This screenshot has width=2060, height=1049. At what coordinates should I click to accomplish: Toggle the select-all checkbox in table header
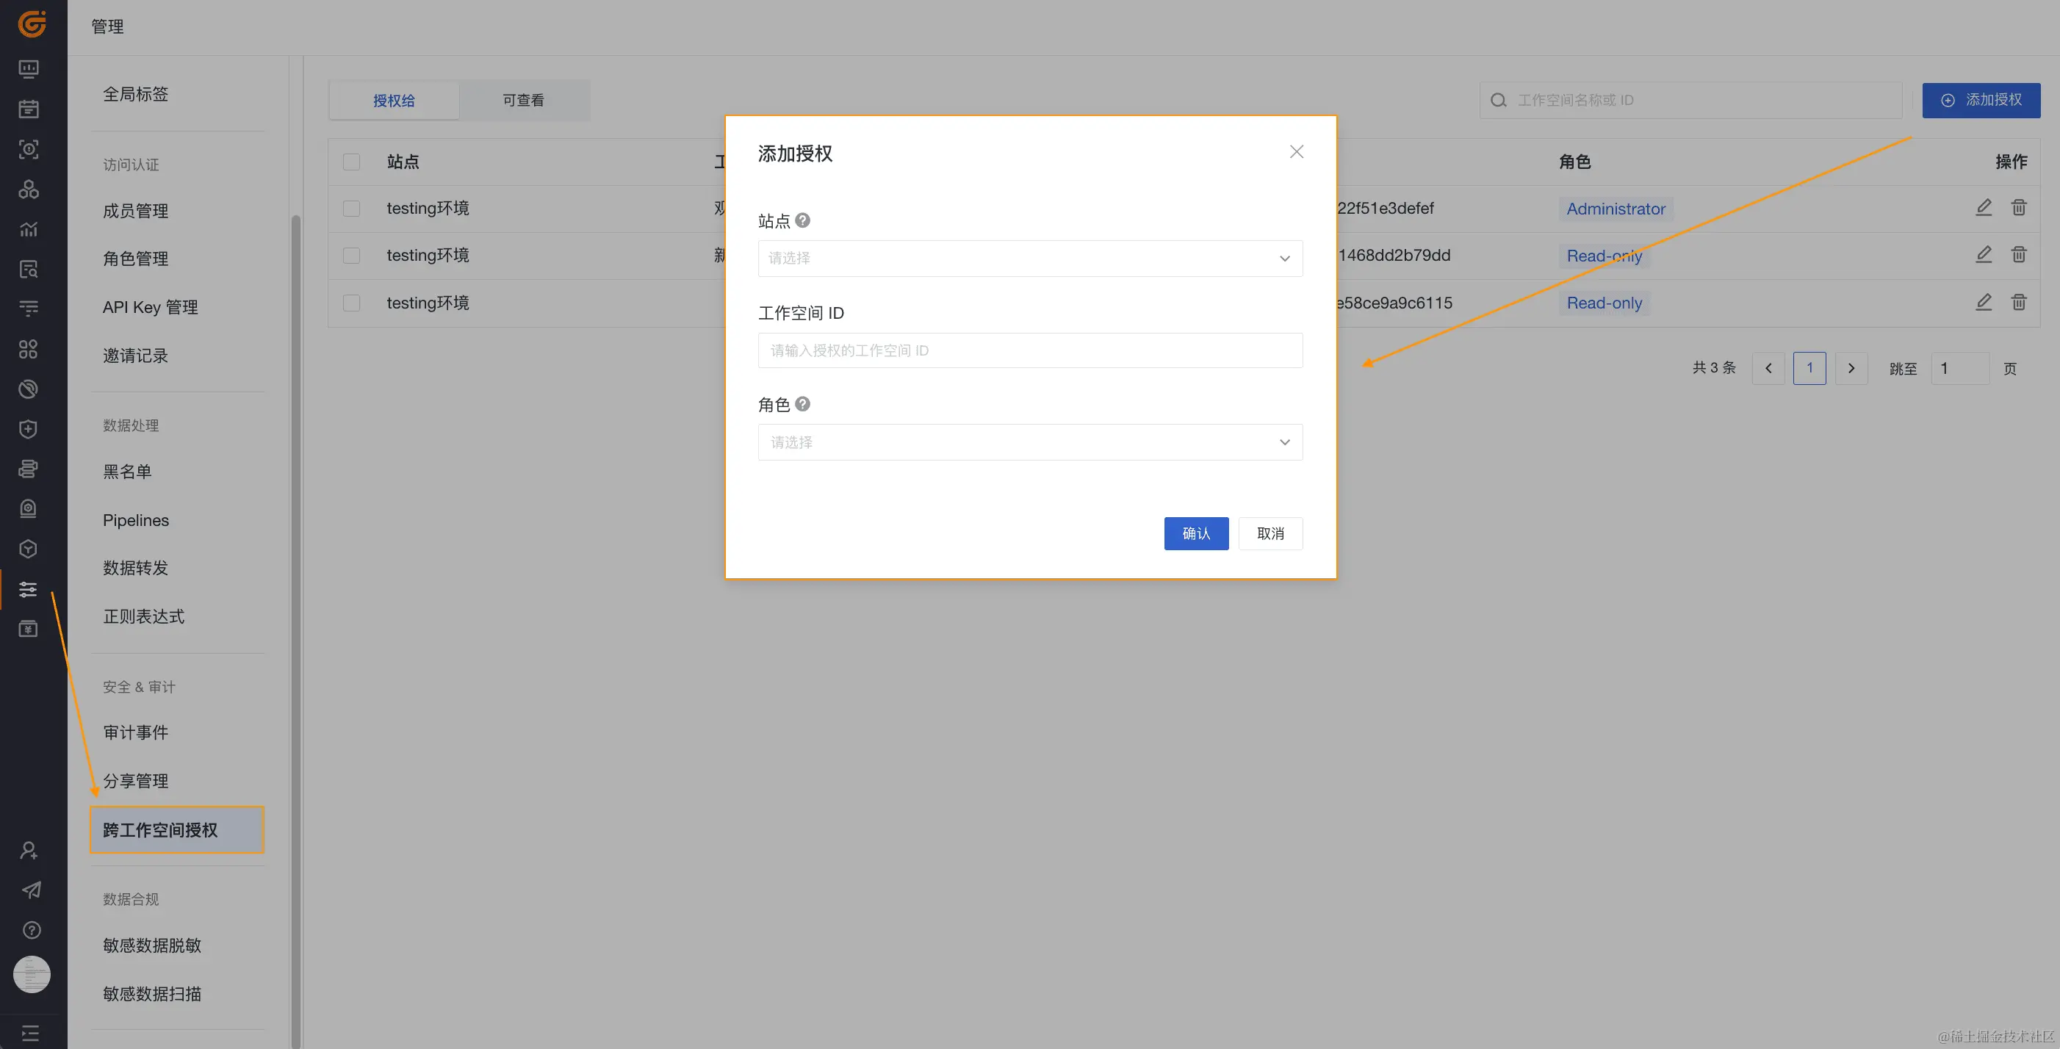pyautogui.click(x=351, y=162)
